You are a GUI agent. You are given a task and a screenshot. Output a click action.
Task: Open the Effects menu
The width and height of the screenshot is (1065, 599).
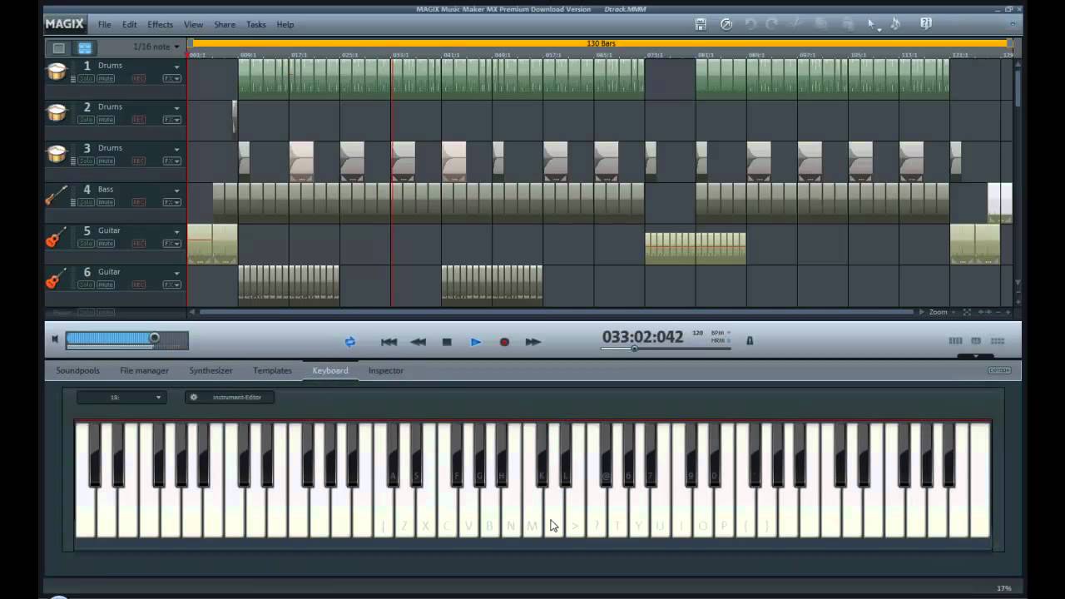(160, 25)
